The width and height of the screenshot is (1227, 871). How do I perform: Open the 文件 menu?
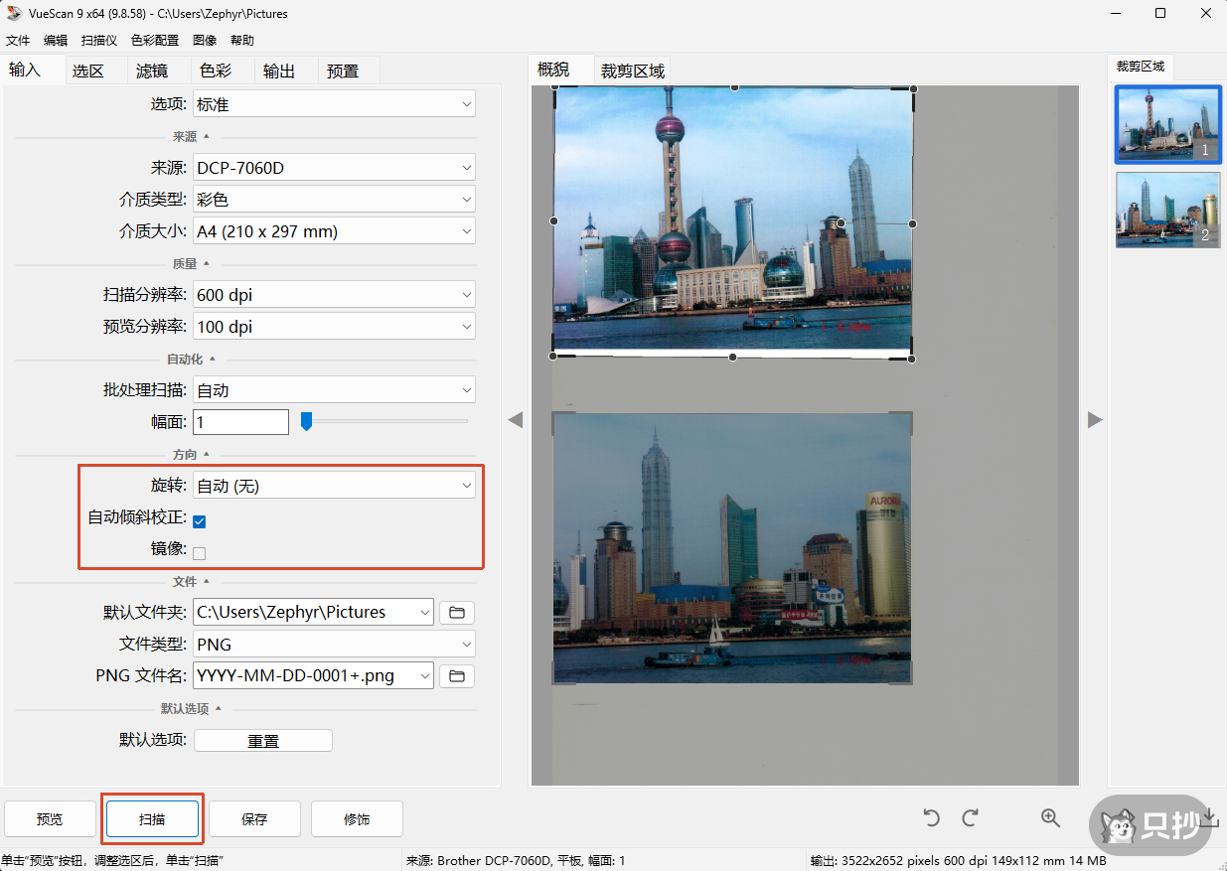pyautogui.click(x=18, y=41)
